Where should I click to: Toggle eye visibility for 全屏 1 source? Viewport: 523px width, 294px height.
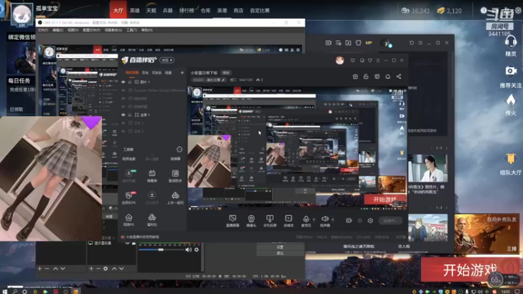point(123,115)
